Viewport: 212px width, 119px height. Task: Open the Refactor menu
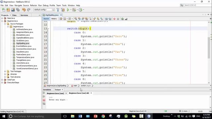click(33, 5)
